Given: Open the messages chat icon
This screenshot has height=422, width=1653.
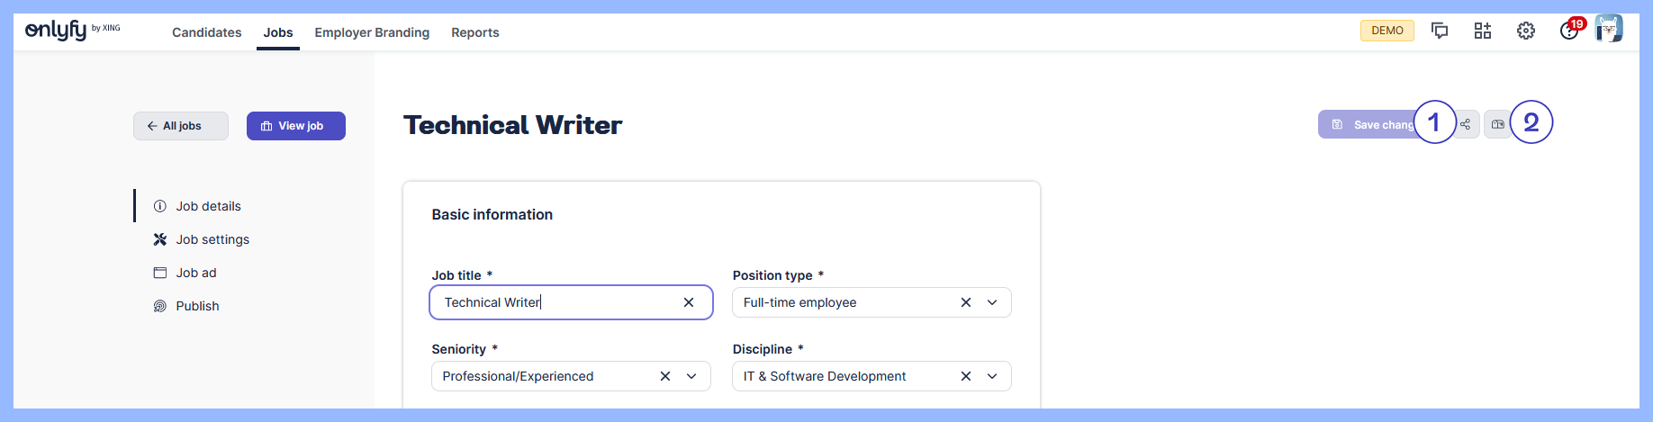Looking at the screenshot, I should click(1440, 31).
